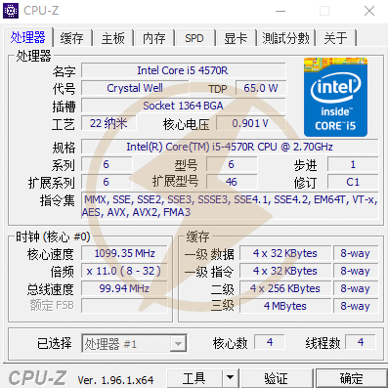Switch to the 缓存 tab
The image size is (388, 388).
[x=72, y=38]
